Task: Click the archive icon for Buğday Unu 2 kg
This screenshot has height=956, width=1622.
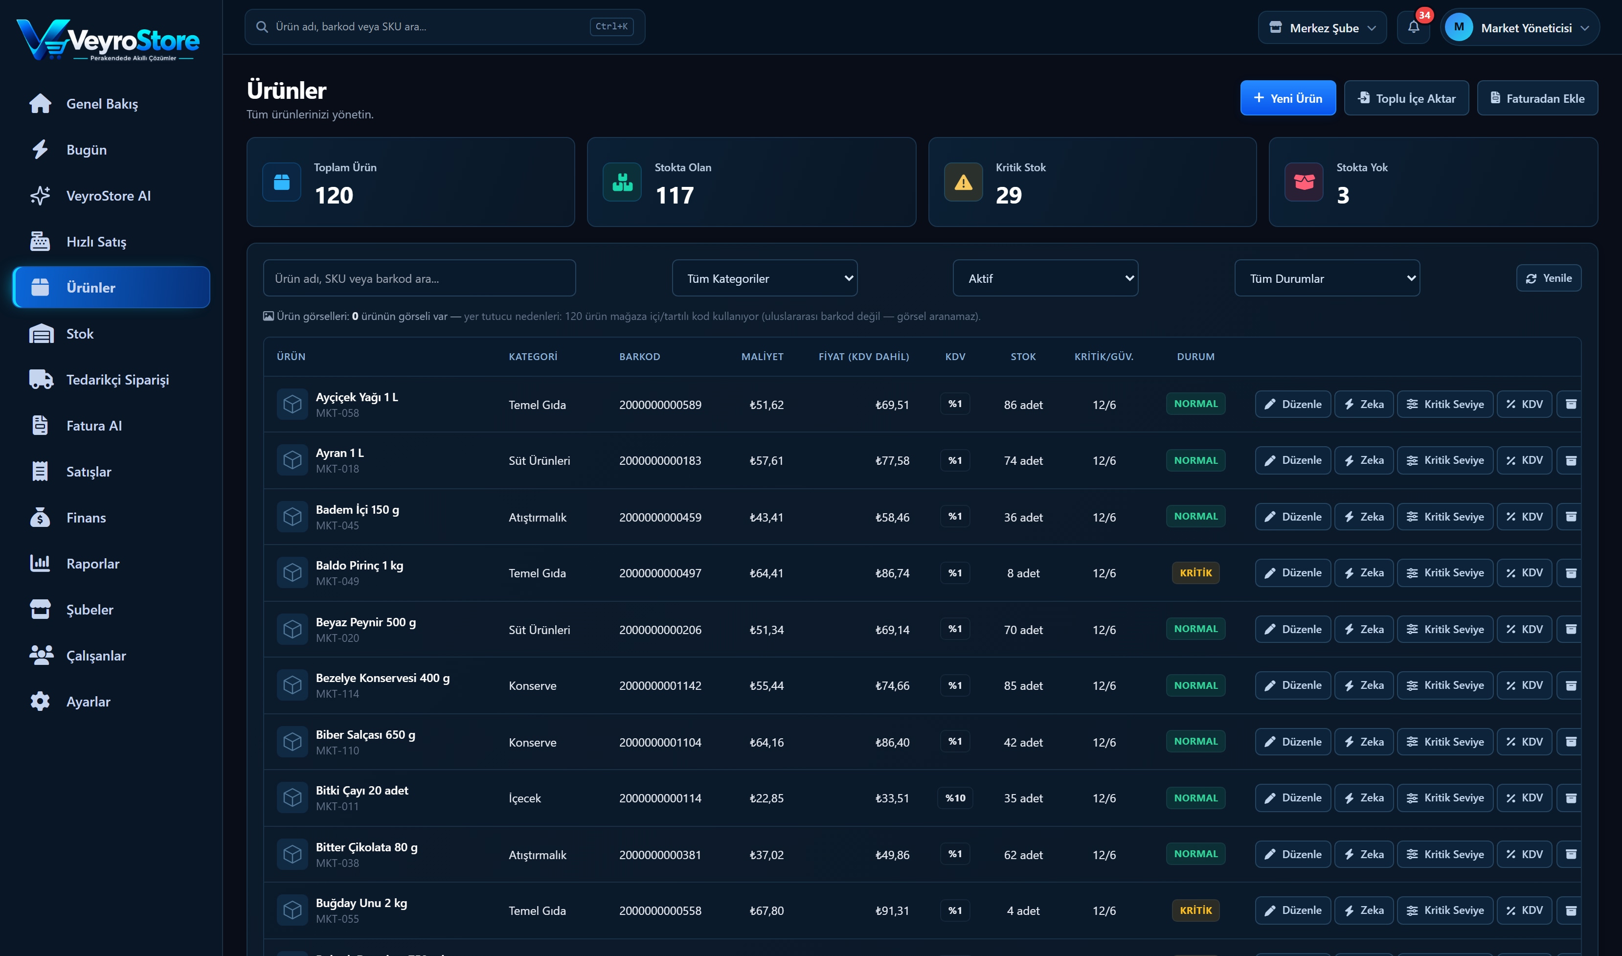Action: point(1571,910)
